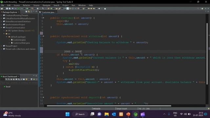Open Package Explorer view menu (three dots)

[31, 12]
